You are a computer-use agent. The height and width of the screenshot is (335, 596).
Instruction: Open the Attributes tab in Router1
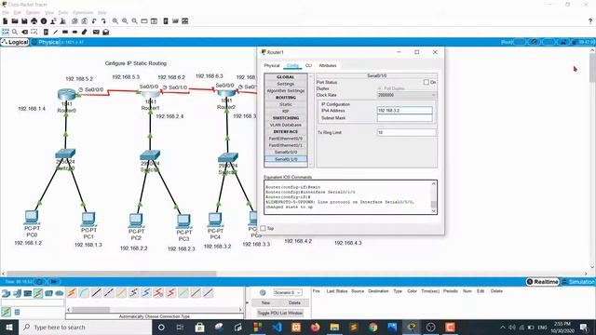click(328, 66)
